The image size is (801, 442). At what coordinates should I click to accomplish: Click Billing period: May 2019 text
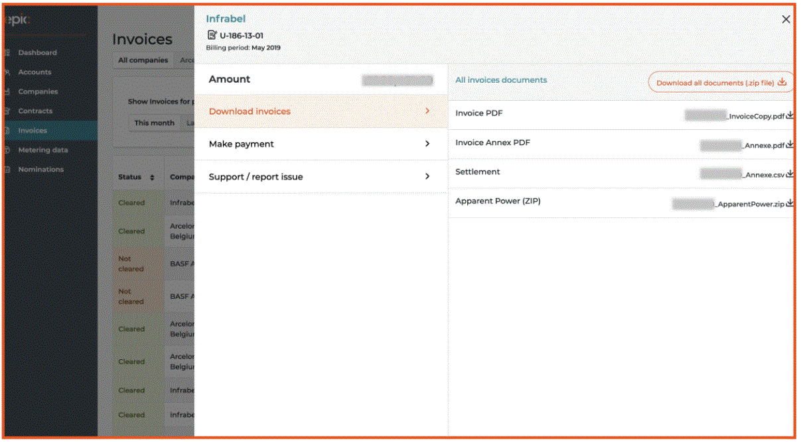(x=243, y=48)
